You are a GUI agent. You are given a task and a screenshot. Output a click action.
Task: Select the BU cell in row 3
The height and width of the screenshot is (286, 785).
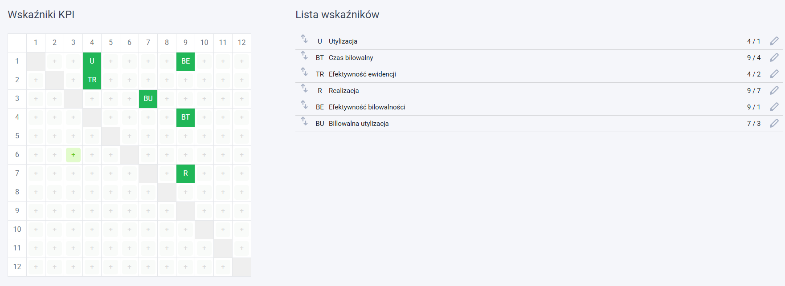coord(148,99)
